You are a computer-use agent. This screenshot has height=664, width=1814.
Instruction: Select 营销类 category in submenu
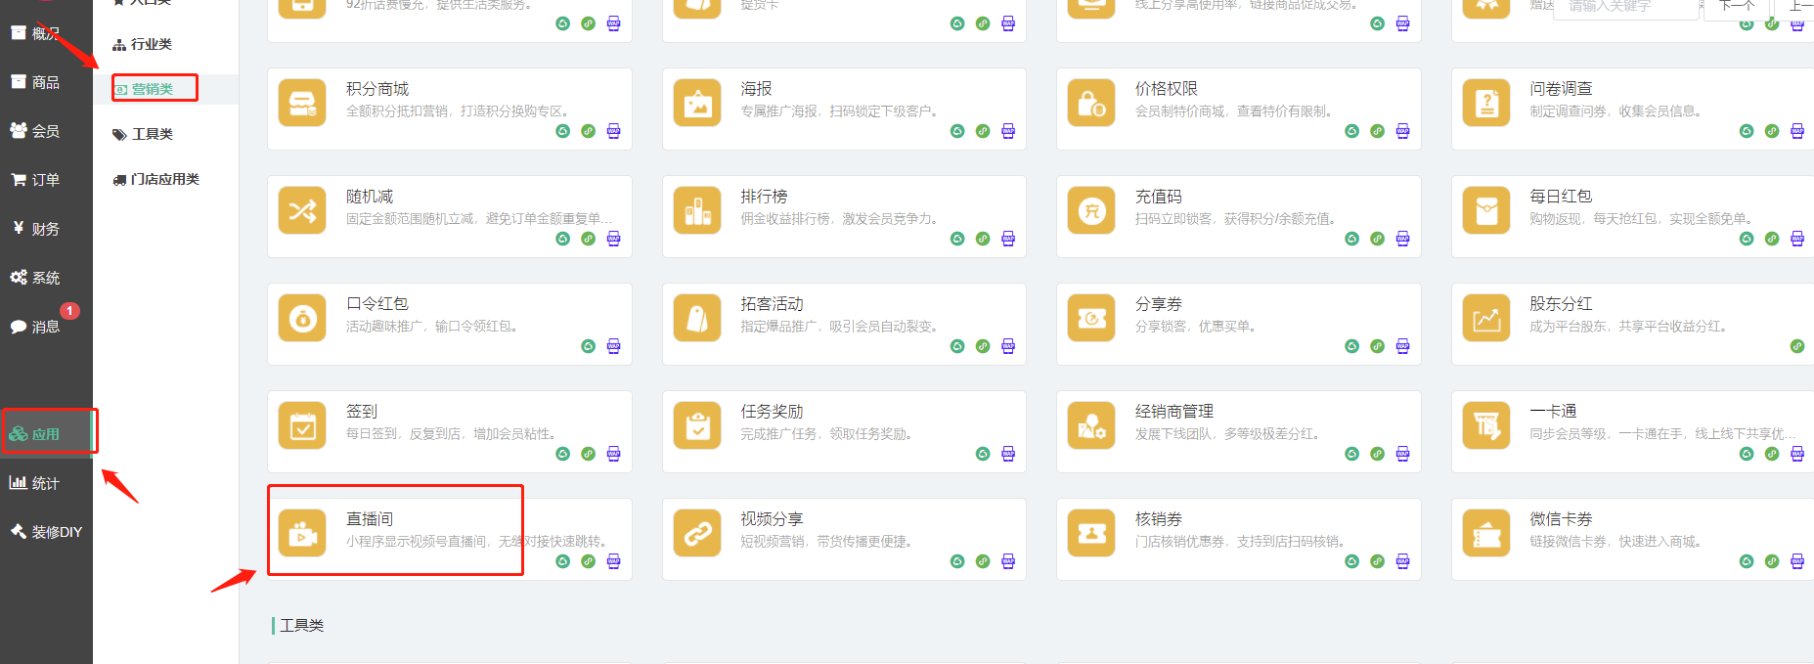point(153,89)
